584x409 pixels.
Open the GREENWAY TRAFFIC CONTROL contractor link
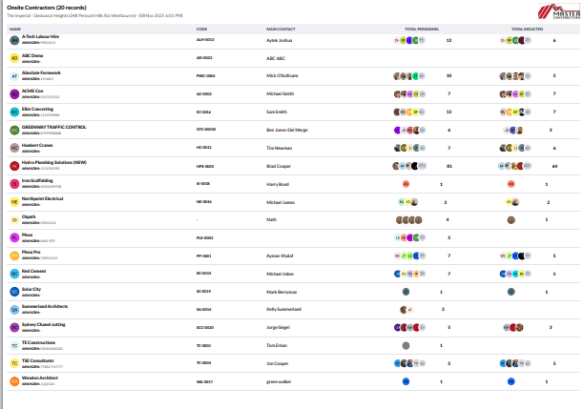click(61, 127)
